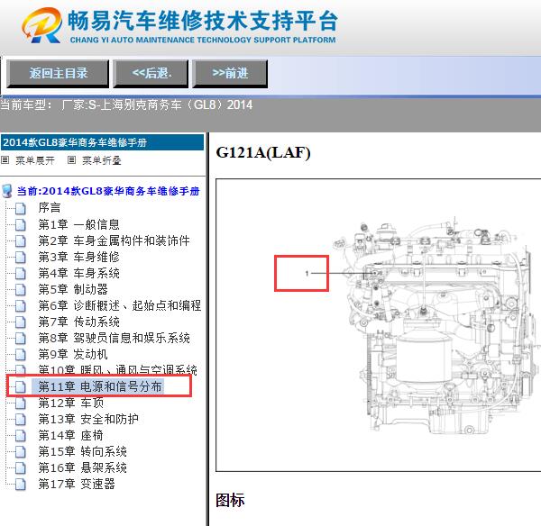The width and height of the screenshot is (541, 526).
Task: Click the page icon beside 第1章
Action: 21,225
